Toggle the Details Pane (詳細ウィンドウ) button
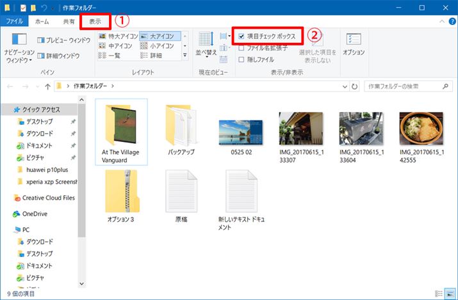 [59, 56]
